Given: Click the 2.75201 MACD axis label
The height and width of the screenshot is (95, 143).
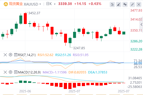Looking at the screenshot, I should (136, 83).
